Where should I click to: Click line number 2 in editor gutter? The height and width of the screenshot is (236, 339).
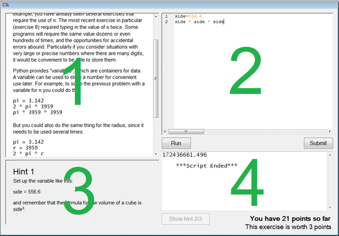point(166,22)
